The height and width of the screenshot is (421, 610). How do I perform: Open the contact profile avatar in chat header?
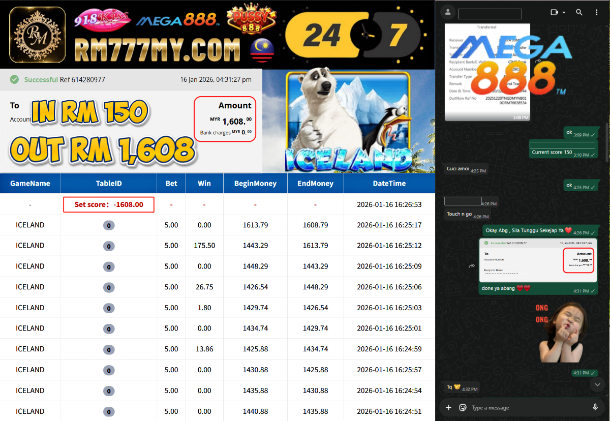(448, 12)
